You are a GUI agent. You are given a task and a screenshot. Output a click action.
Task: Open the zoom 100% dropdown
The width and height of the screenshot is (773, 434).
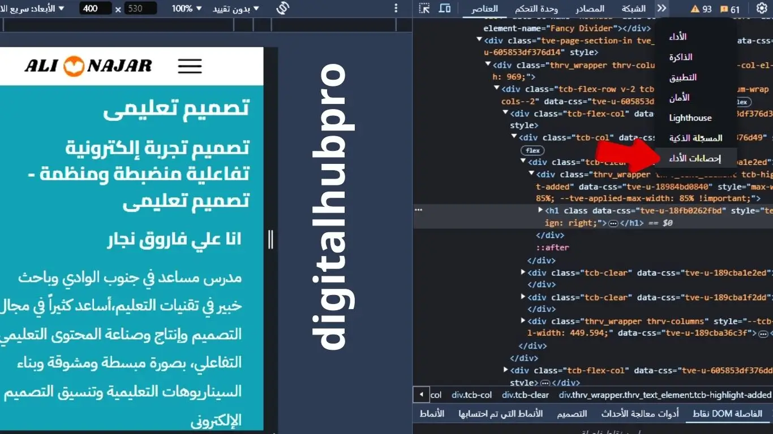pyautogui.click(x=186, y=8)
